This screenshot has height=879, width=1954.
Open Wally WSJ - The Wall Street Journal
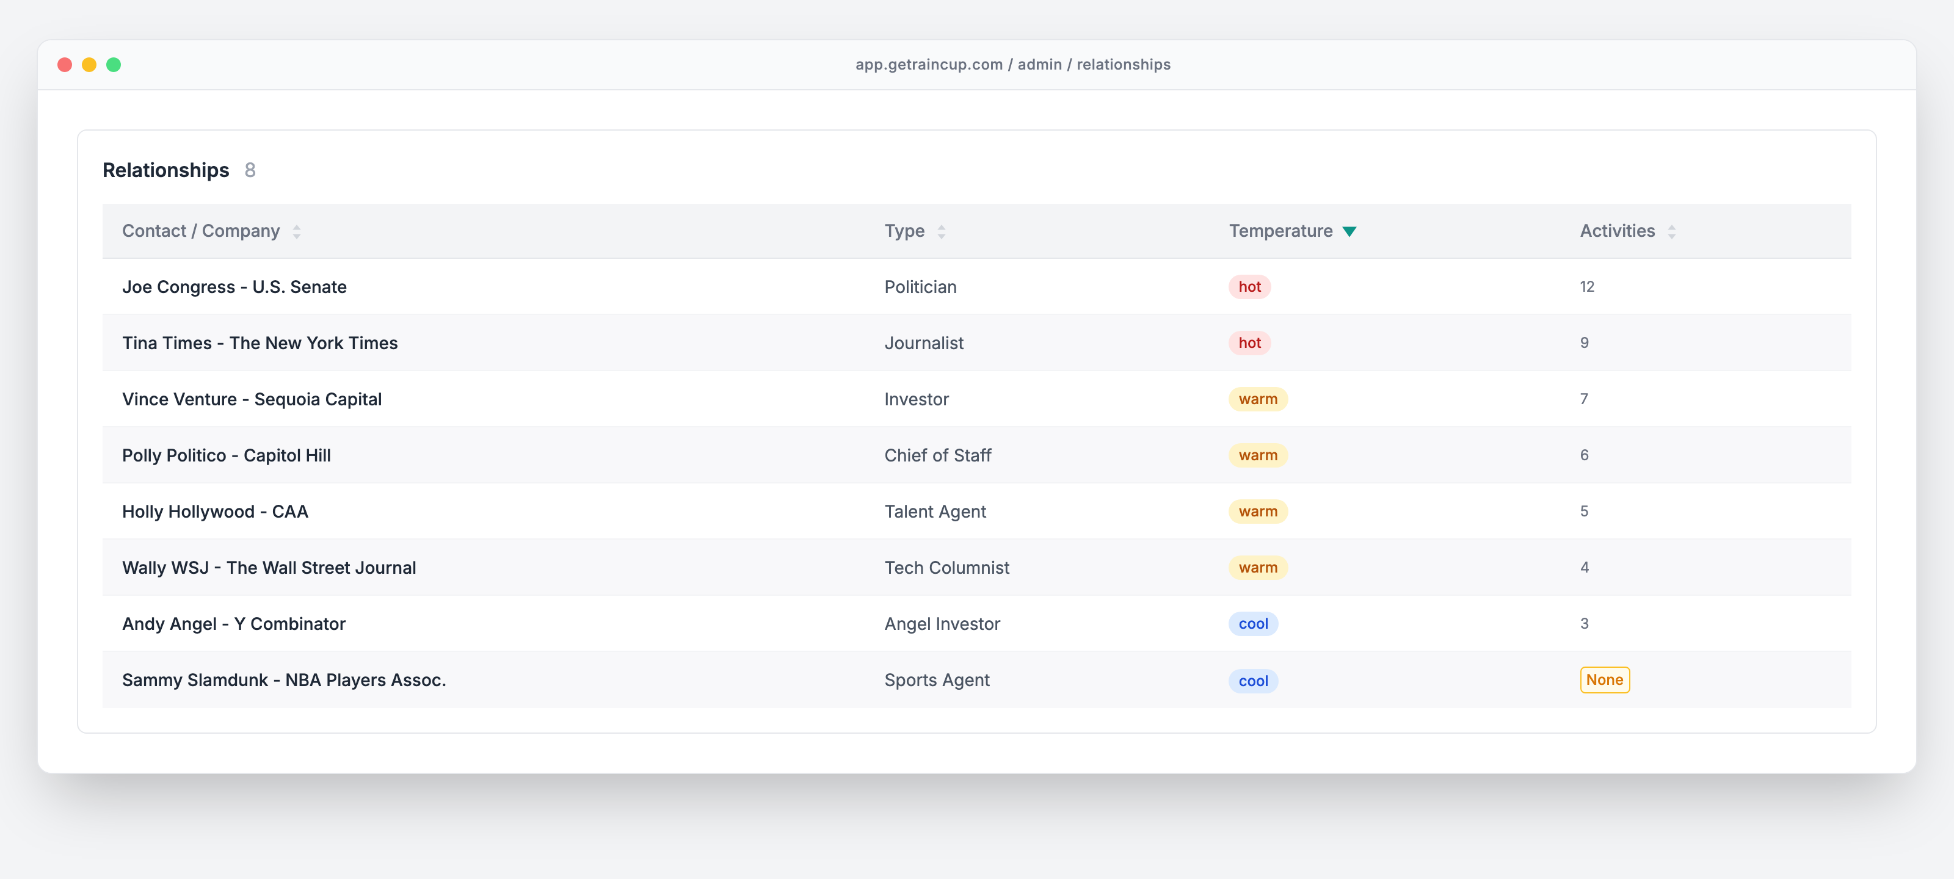coord(269,567)
